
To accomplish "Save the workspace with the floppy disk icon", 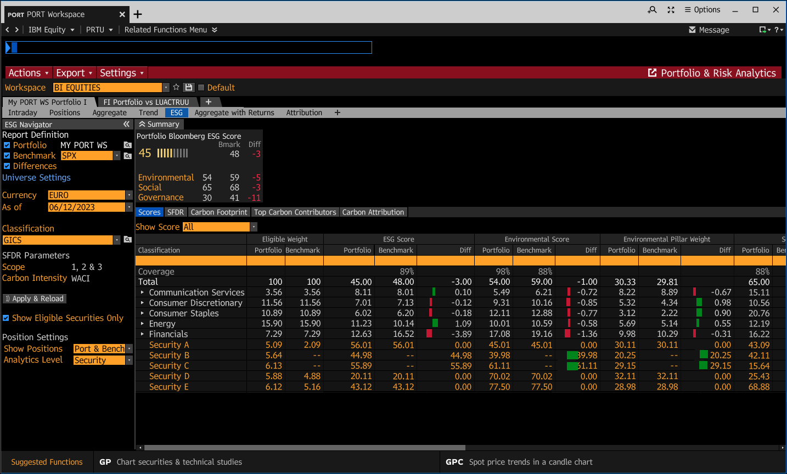I will click(189, 87).
